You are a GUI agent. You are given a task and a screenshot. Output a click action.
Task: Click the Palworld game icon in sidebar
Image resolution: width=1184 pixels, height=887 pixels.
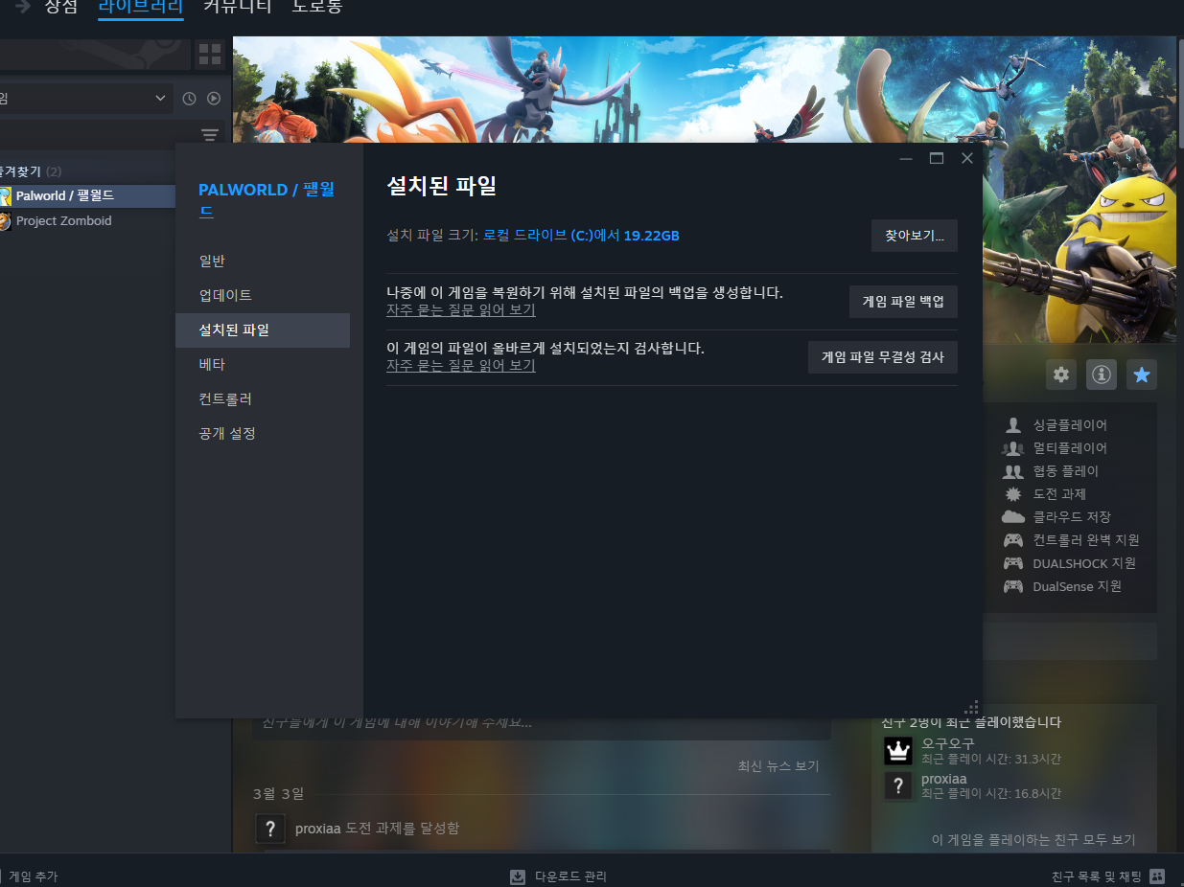(5, 195)
